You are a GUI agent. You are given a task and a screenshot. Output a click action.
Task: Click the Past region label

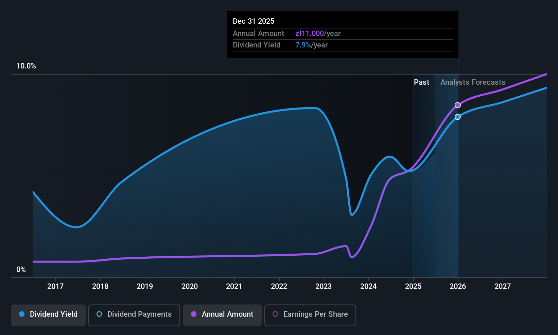click(x=421, y=82)
